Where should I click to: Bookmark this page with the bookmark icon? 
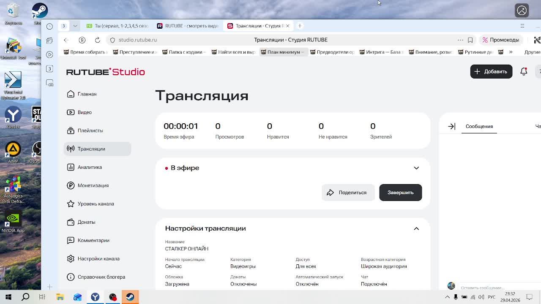(x=470, y=40)
